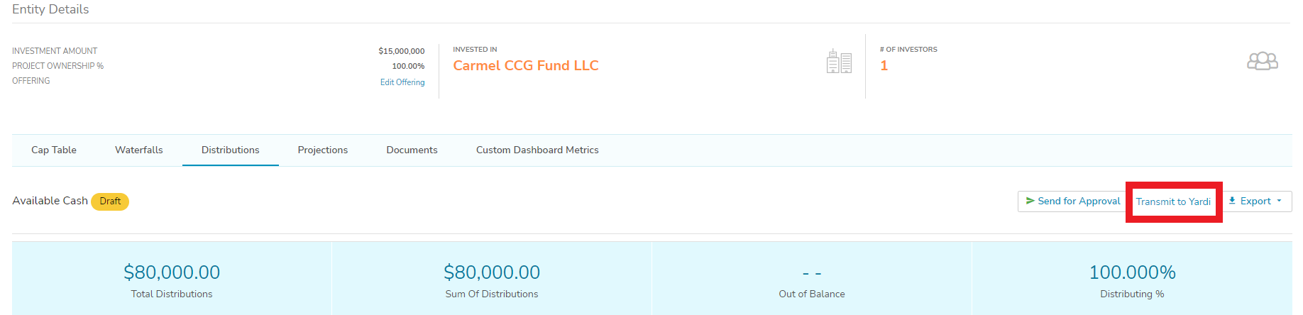Click the building icon beside Carmel CCG Fund

[x=839, y=62]
